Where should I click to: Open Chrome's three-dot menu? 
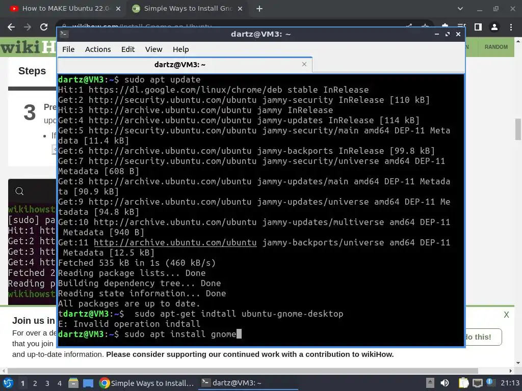click(511, 27)
